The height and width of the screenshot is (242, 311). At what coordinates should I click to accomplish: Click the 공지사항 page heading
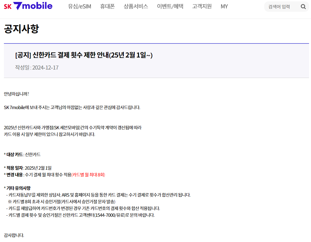pos(22,29)
